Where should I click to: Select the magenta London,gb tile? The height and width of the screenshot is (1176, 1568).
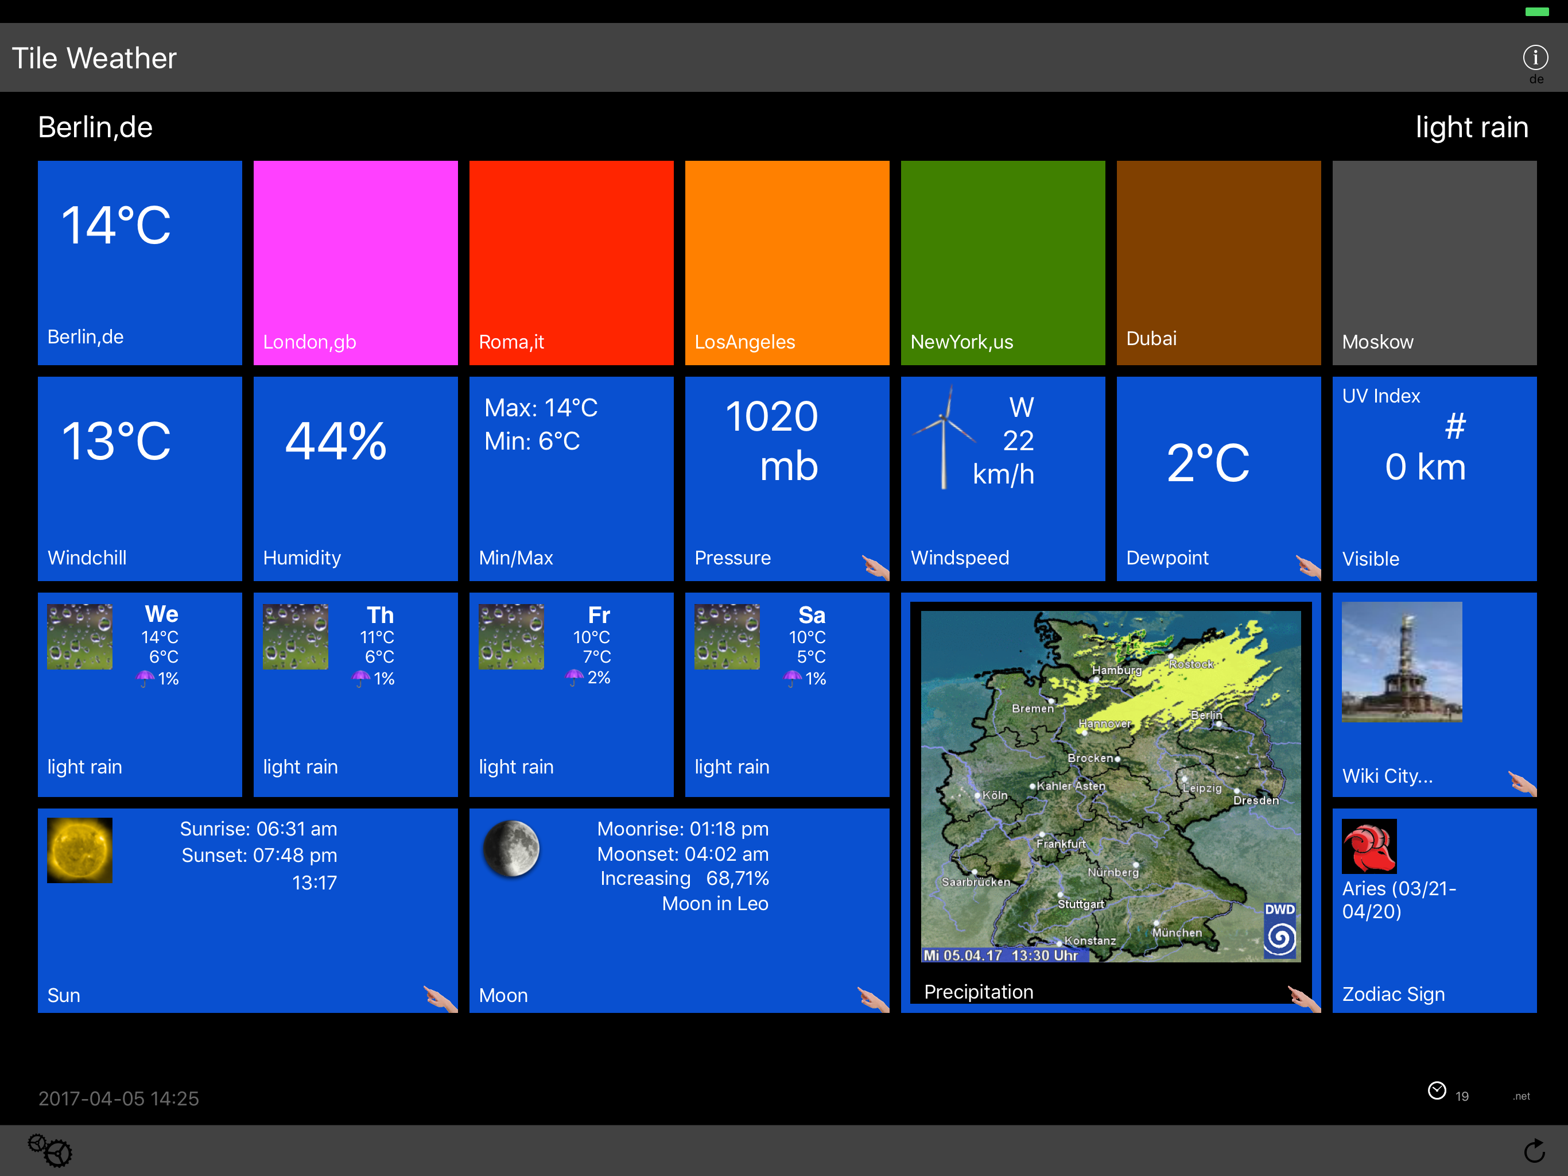tap(355, 262)
